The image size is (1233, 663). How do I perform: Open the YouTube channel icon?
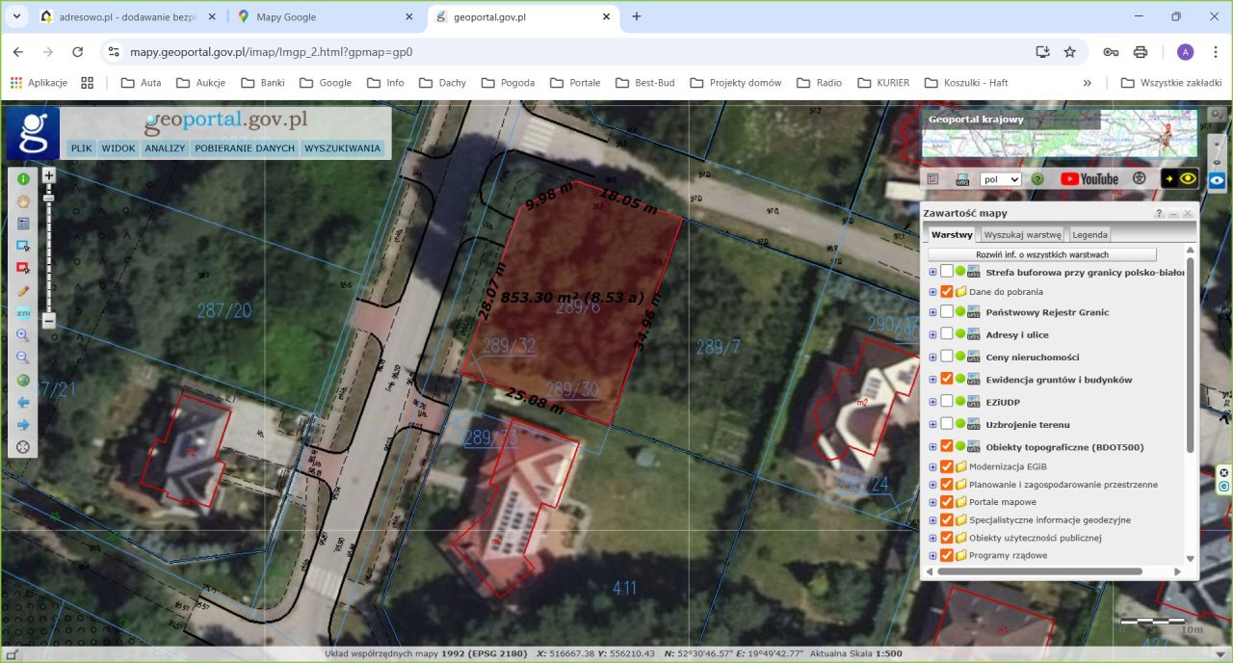tap(1089, 179)
